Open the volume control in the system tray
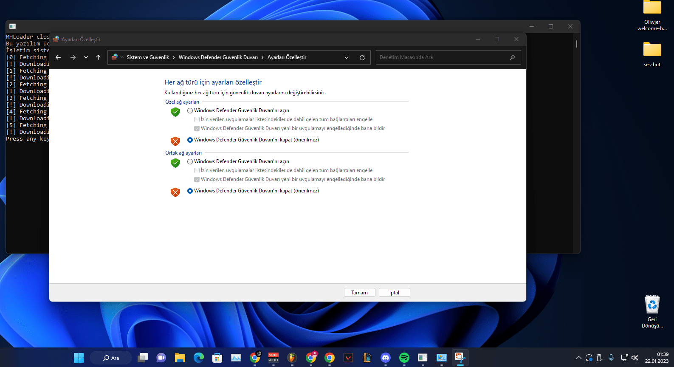This screenshot has height=367, width=674. coord(635,358)
